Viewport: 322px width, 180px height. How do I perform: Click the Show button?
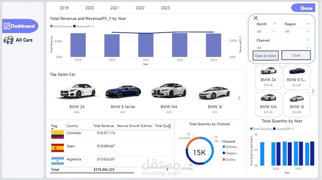tap(303, 8)
